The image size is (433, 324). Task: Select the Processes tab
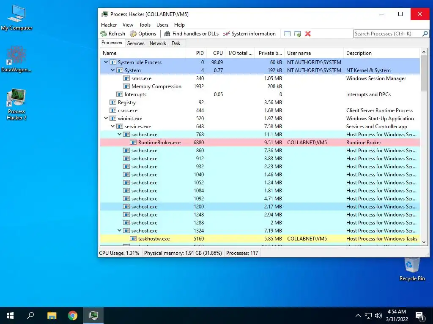tap(112, 43)
